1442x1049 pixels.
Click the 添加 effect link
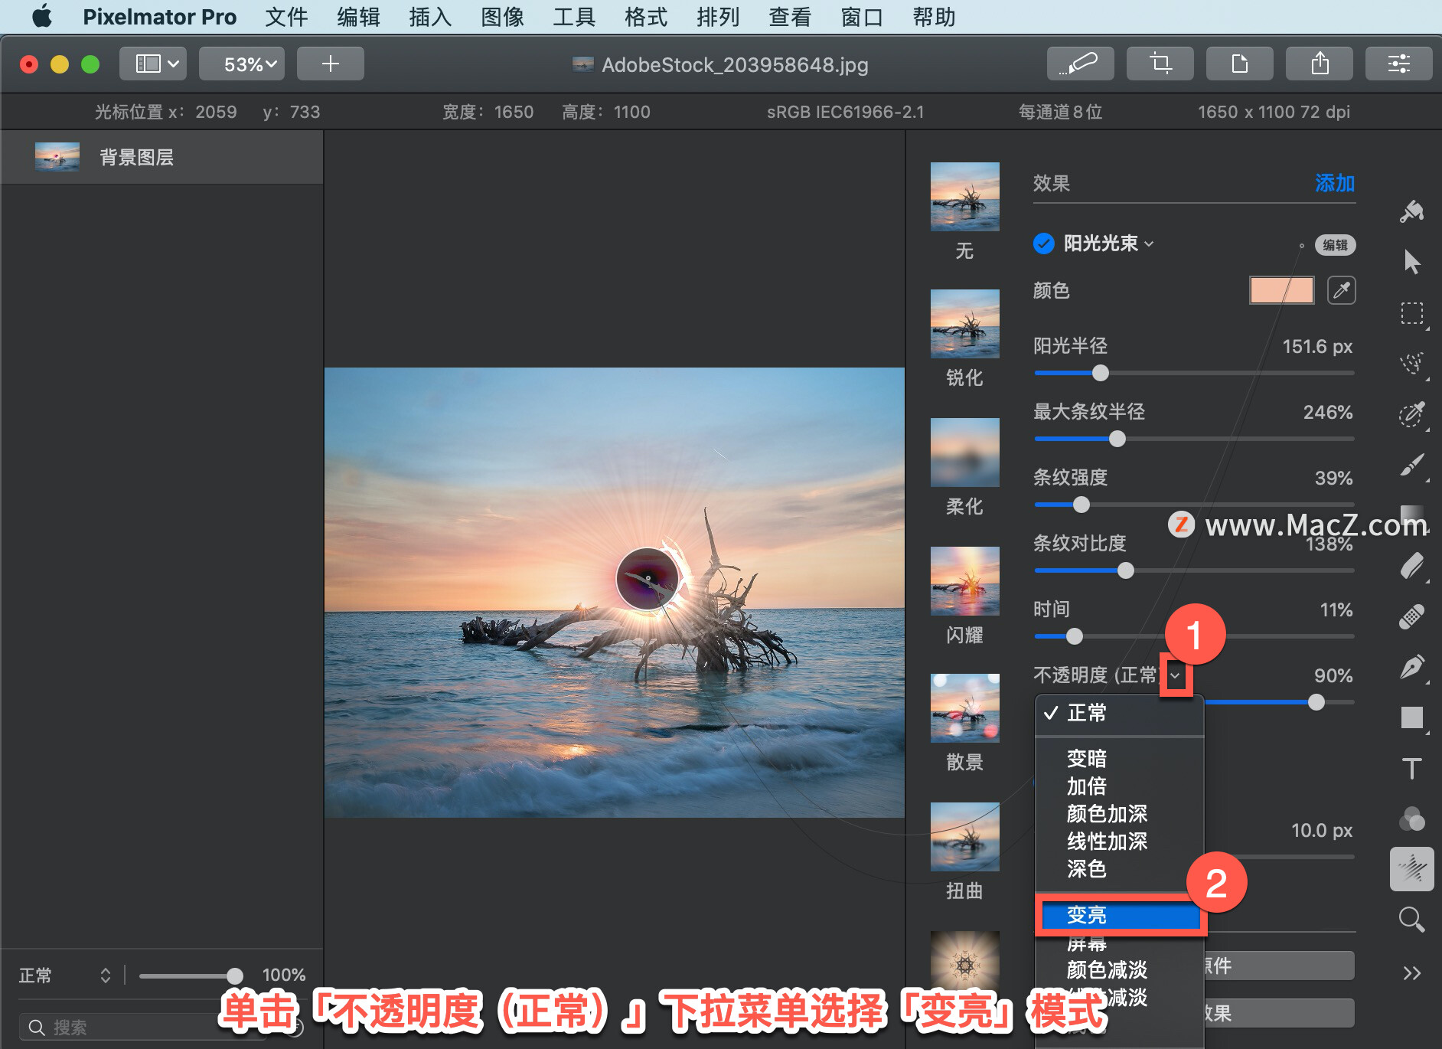(1335, 183)
